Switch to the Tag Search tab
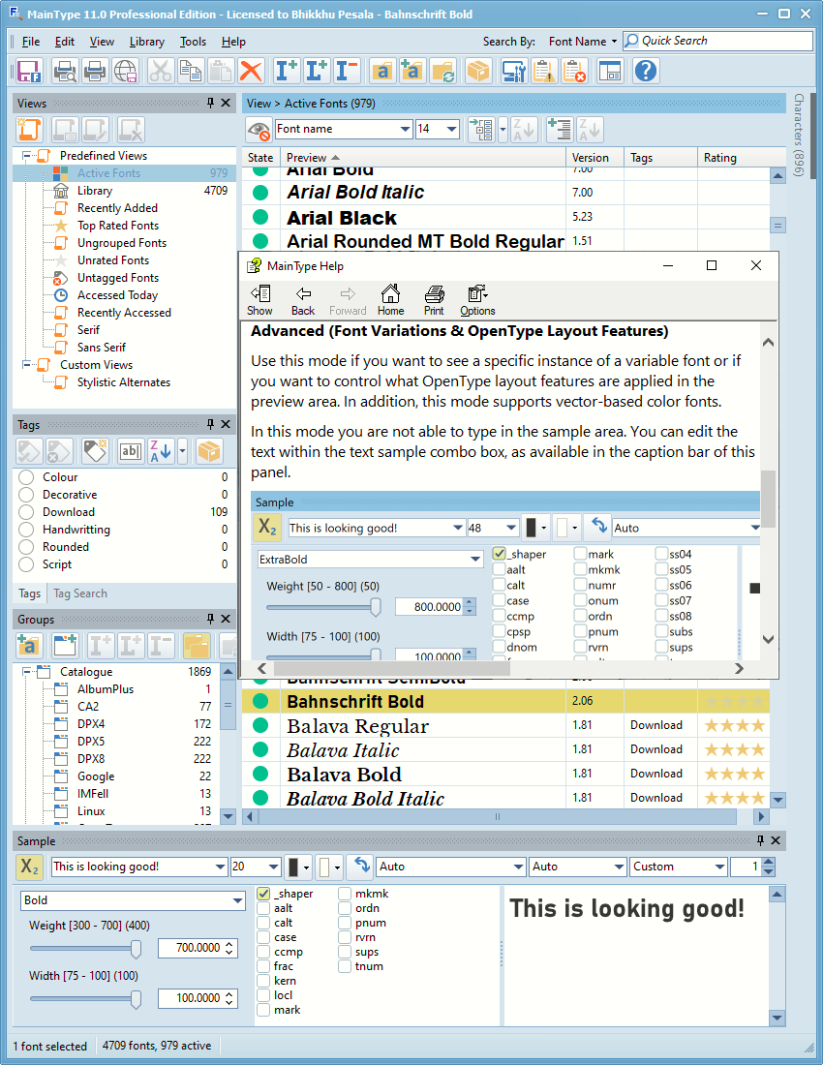This screenshot has width=823, height=1065. (80, 593)
